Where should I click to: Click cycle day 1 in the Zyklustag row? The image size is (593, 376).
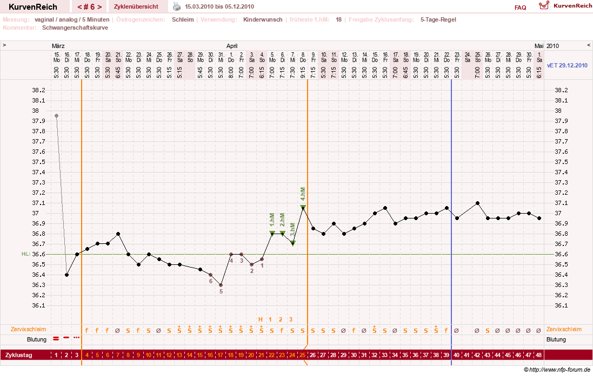click(56, 356)
